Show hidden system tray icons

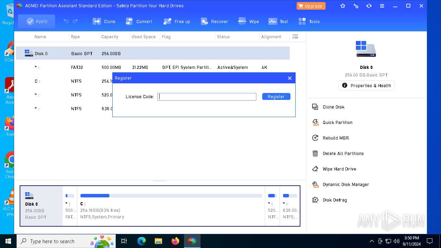pos(371,241)
